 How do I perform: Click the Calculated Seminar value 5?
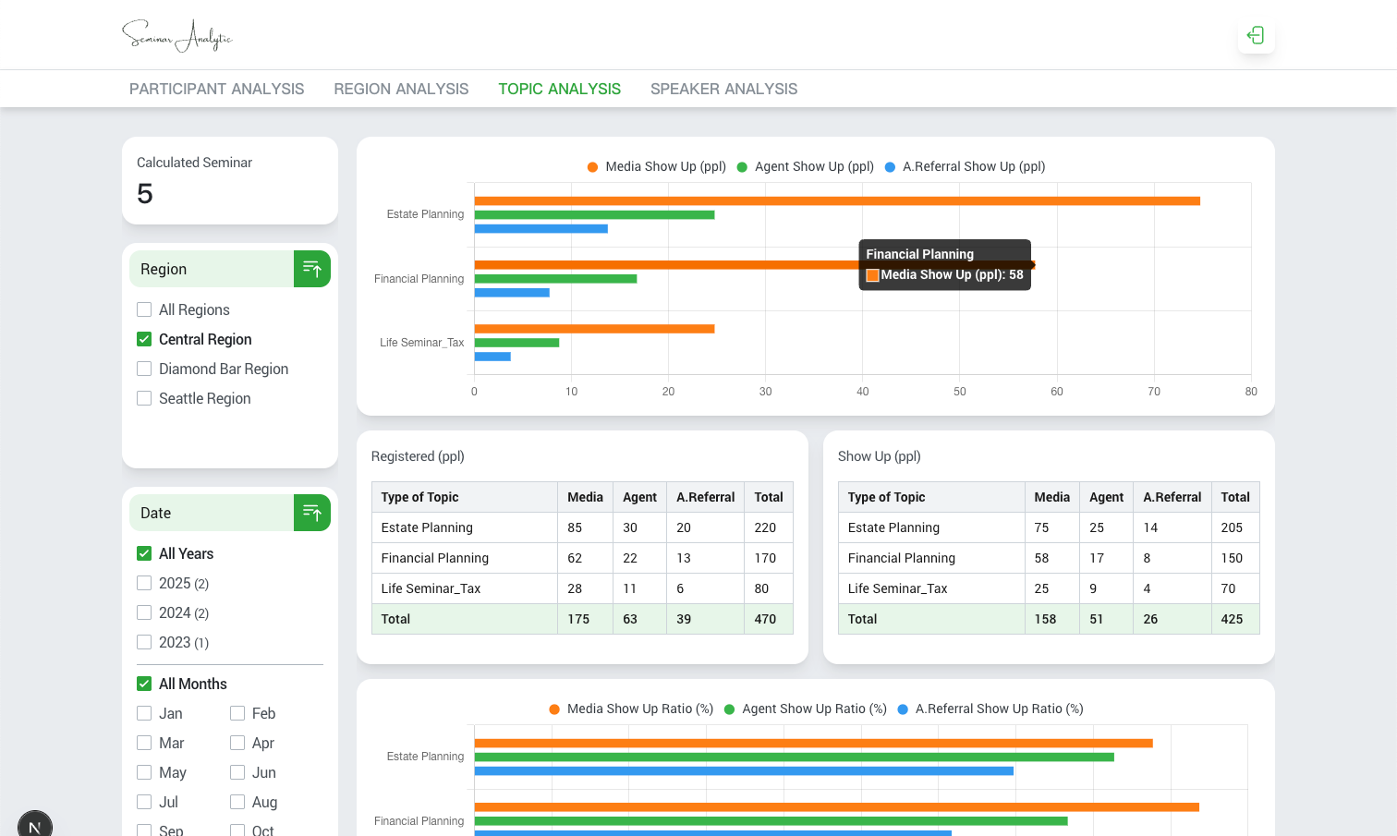(145, 194)
